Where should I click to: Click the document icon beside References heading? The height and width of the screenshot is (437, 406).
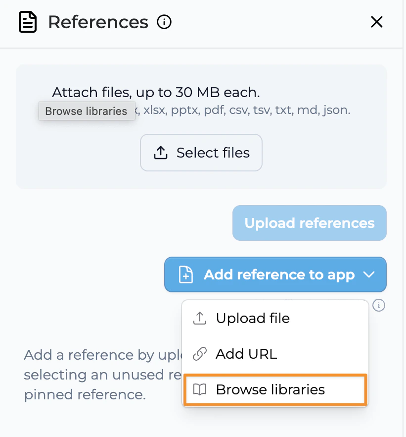point(28,22)
